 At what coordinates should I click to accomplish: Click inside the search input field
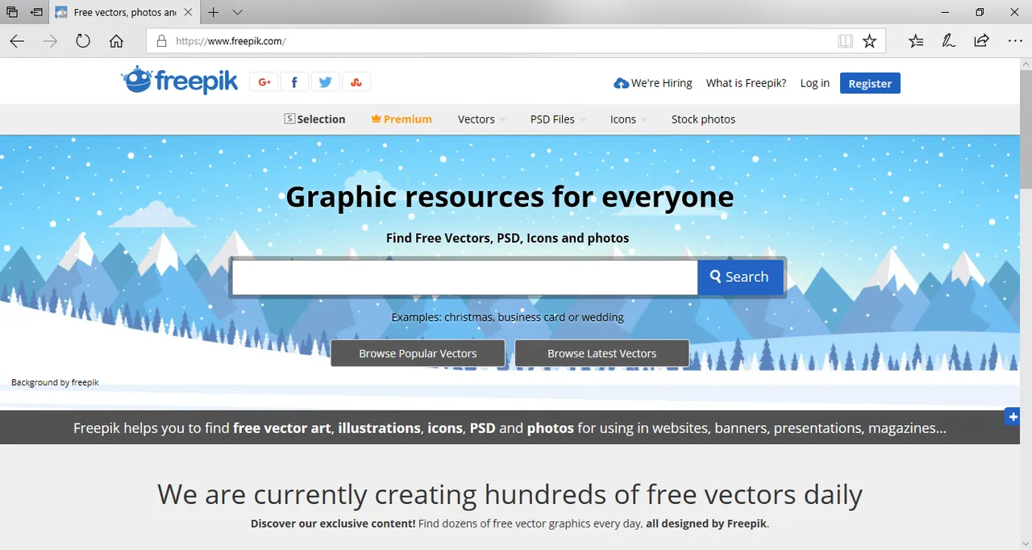[x=464, y=277]
